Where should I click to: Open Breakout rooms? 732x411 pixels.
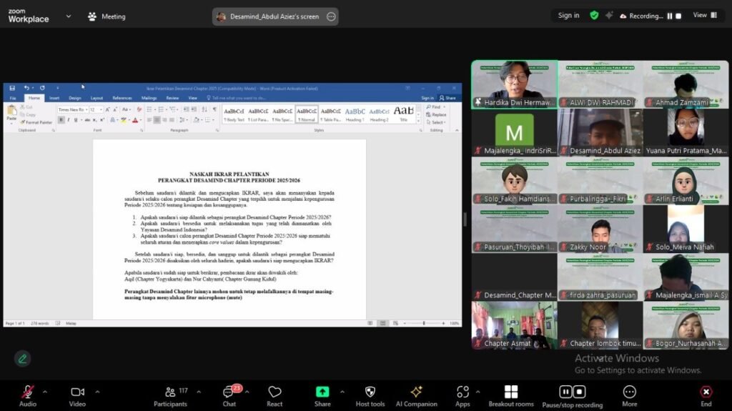tap(510, 392)
